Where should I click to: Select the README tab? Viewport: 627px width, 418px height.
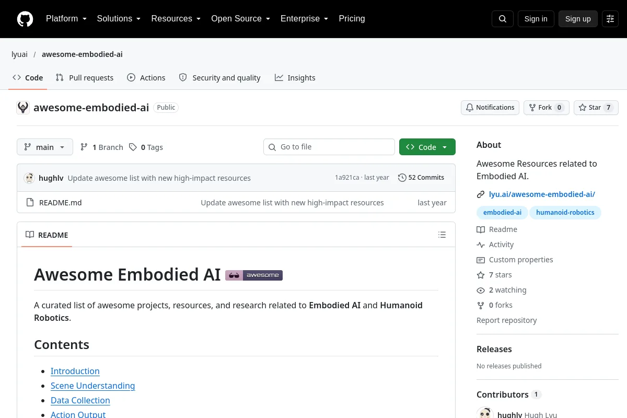(x=47, y=235)
